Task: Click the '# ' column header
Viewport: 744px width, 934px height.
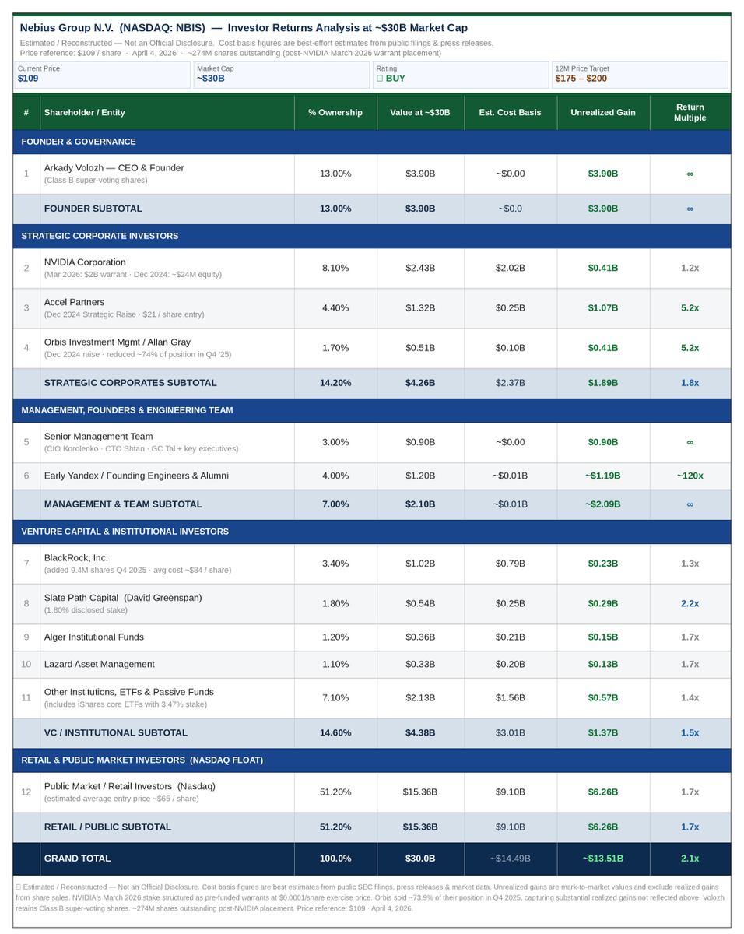Action: tap(26, 112)
